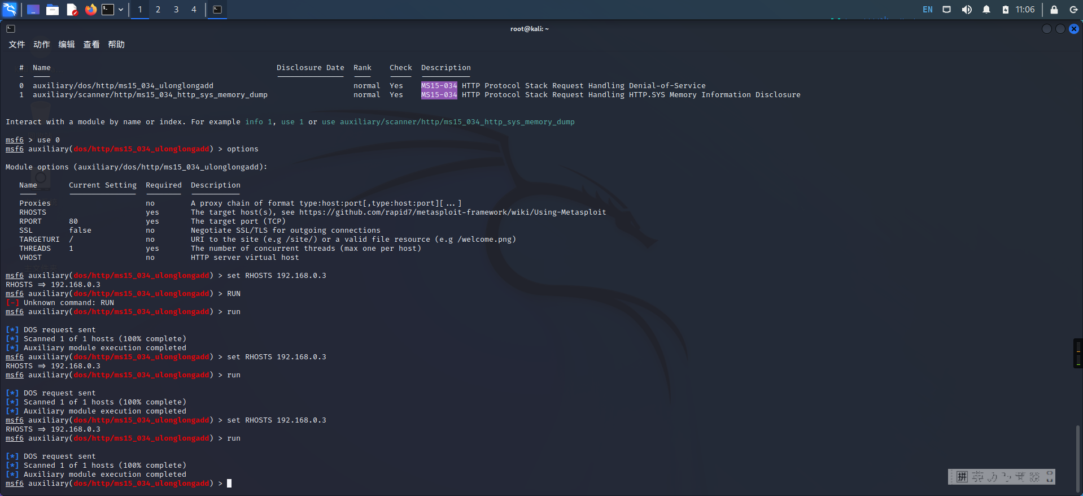The height and width of the screenshot is (496, 1083).
Task: Click the terminal icon in window titlebar
Action: click(11, 29)
